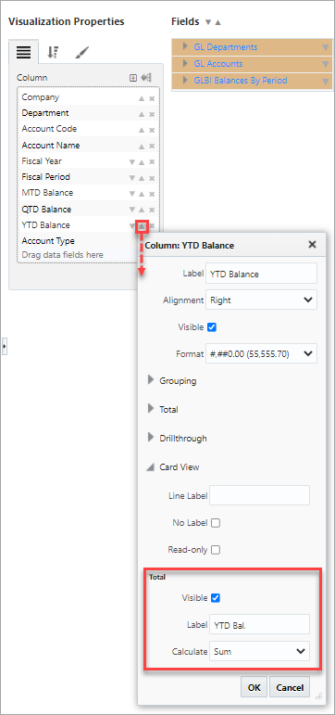This screenshot has width=335, height=715.
Task: Open YTD Balance properties triangle icon
Action: tap(142, 225)
